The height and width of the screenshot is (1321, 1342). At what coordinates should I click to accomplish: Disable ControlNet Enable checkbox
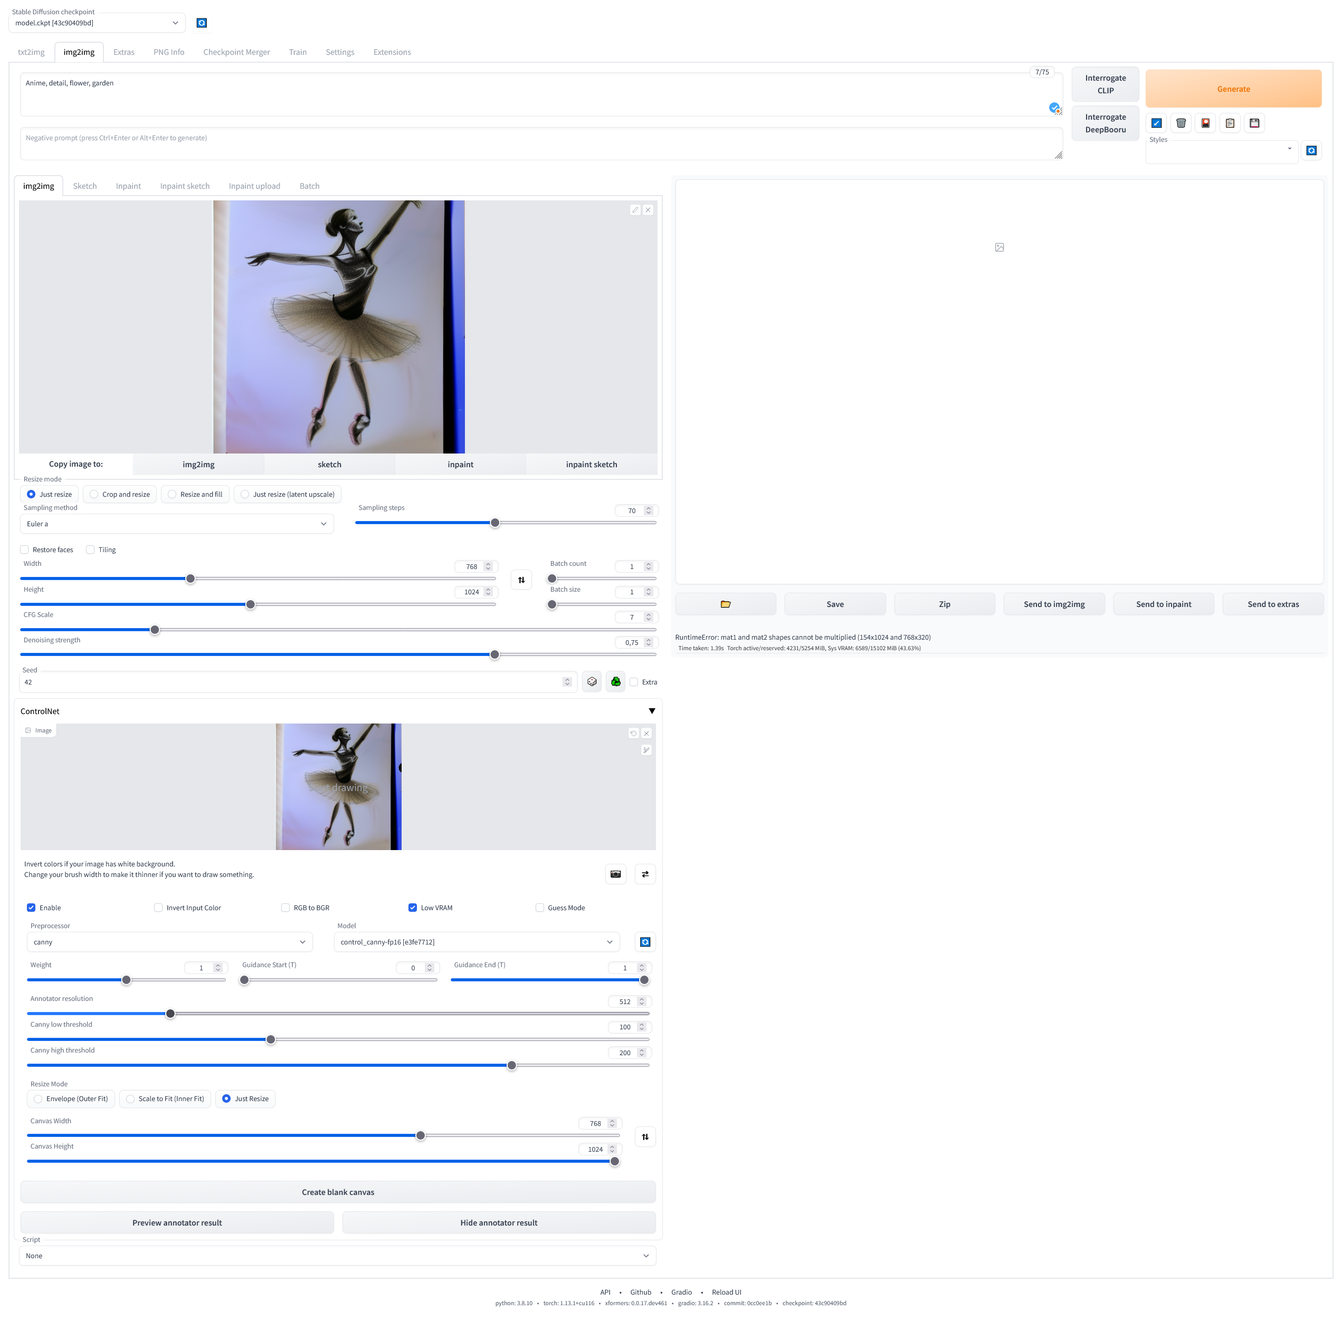[x=31, y=908]
